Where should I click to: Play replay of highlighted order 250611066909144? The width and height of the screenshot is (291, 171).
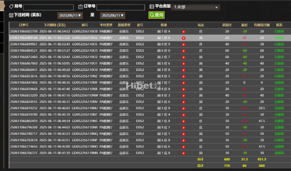point(184,38)
